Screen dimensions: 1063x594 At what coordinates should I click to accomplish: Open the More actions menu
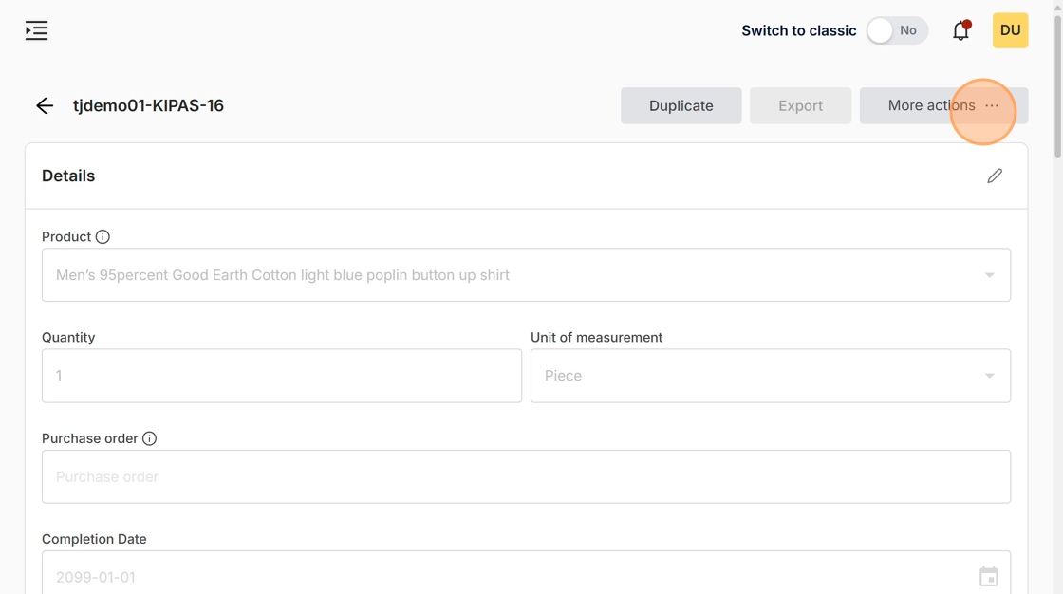942,105
